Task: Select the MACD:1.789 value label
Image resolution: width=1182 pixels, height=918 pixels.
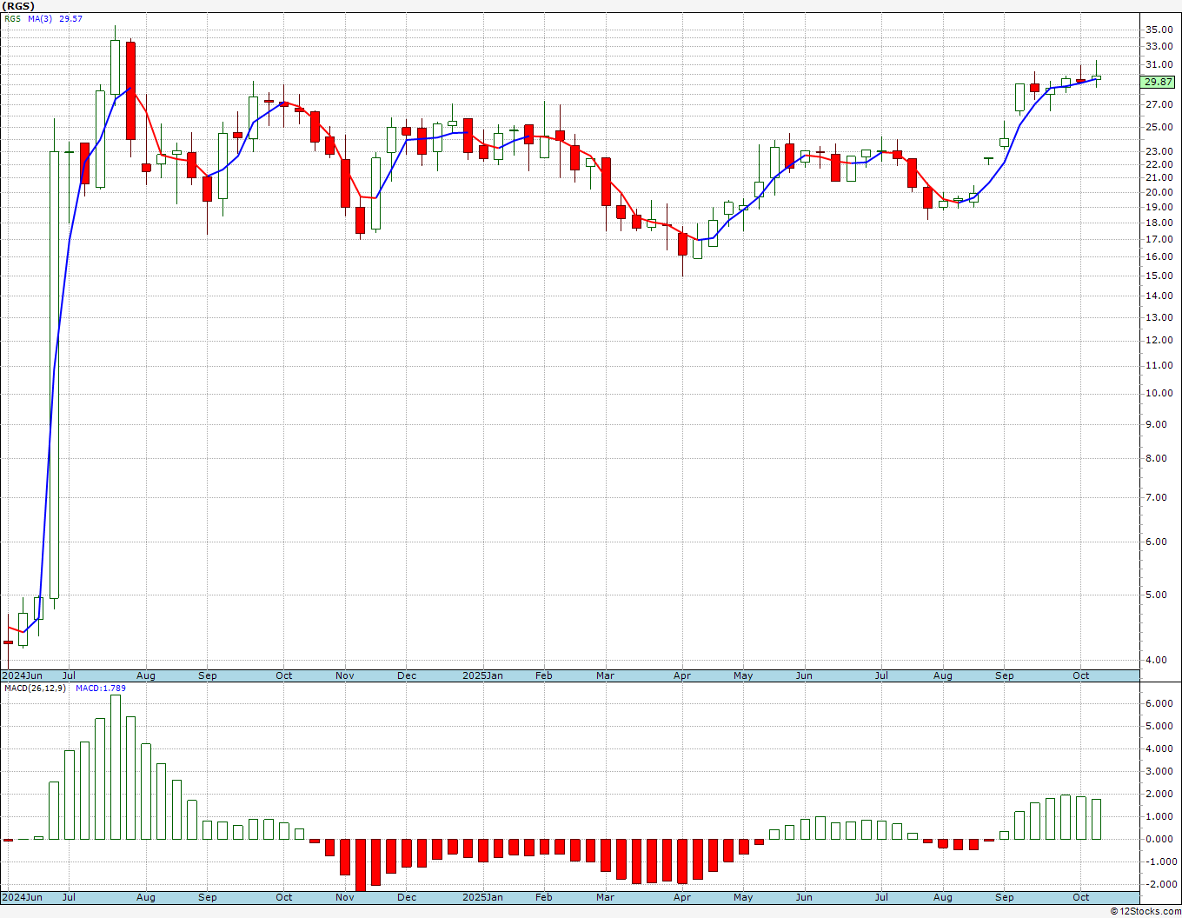Action: pos(100,688)
